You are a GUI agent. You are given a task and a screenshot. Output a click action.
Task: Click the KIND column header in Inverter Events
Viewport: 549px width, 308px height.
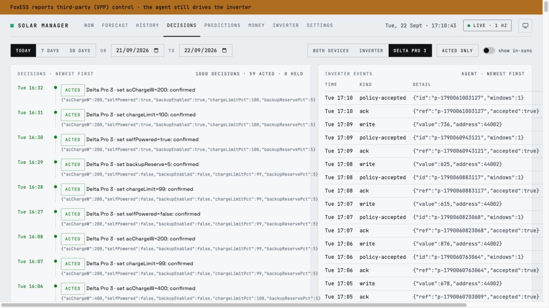(366, 85)
